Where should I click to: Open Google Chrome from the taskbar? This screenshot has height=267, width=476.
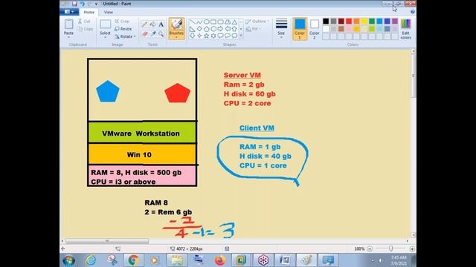133,260
